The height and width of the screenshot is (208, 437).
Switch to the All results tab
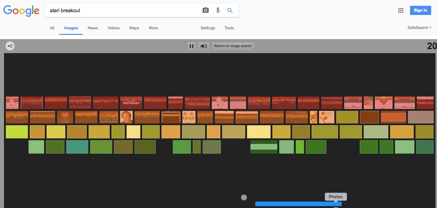[52, 28]
